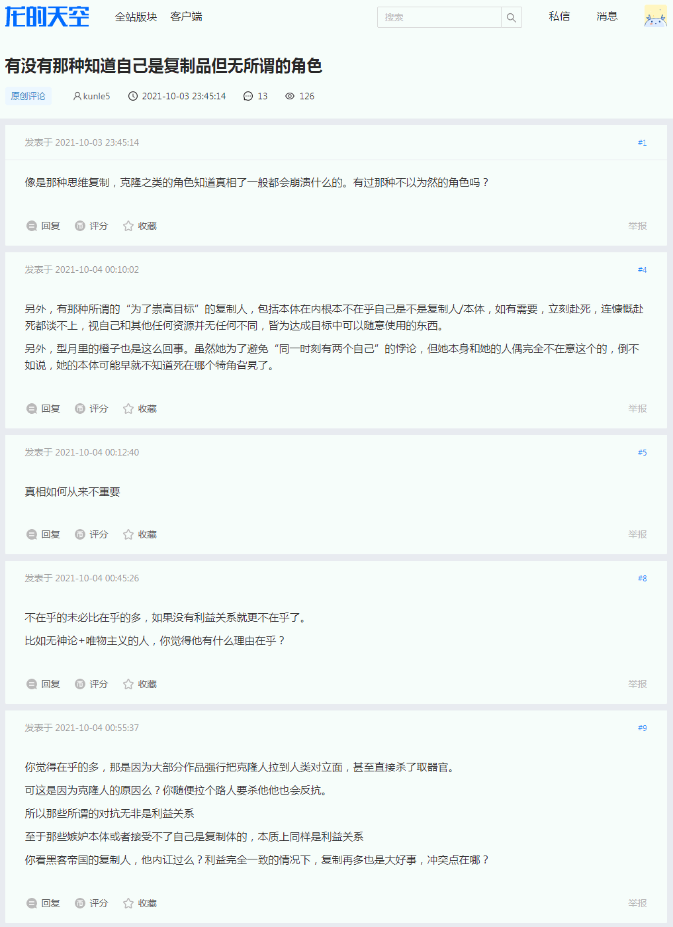673x927 pixels.
Task: Open floor link #5
Action: tap(642, 452)
